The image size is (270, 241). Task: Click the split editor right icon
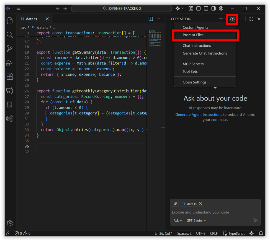click(151, 19)
